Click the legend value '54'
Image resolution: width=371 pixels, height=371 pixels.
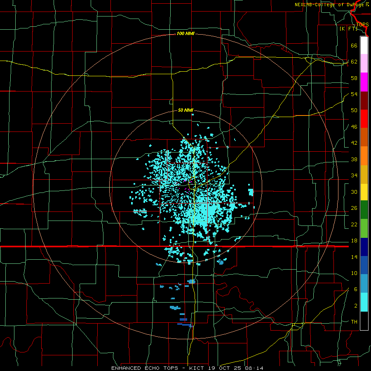(354, 94)
